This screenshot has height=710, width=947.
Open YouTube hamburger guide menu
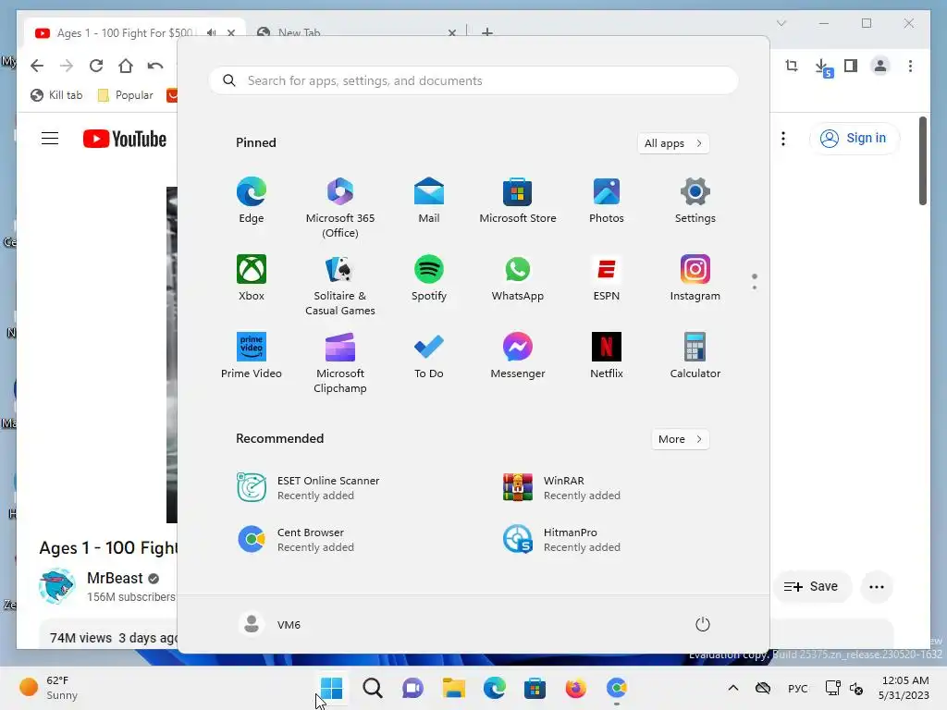(x=50, y=139)
